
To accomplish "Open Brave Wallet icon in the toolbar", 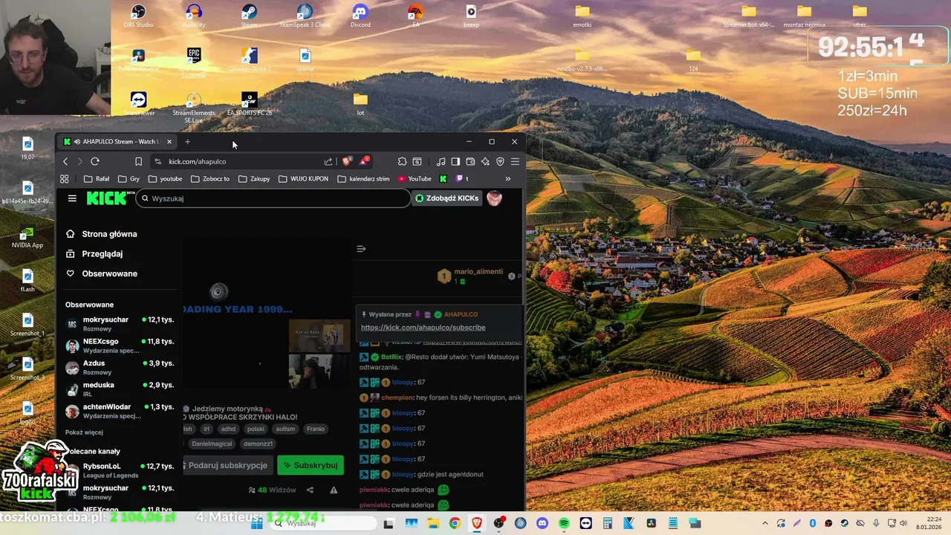I will [x=470, y=161].
